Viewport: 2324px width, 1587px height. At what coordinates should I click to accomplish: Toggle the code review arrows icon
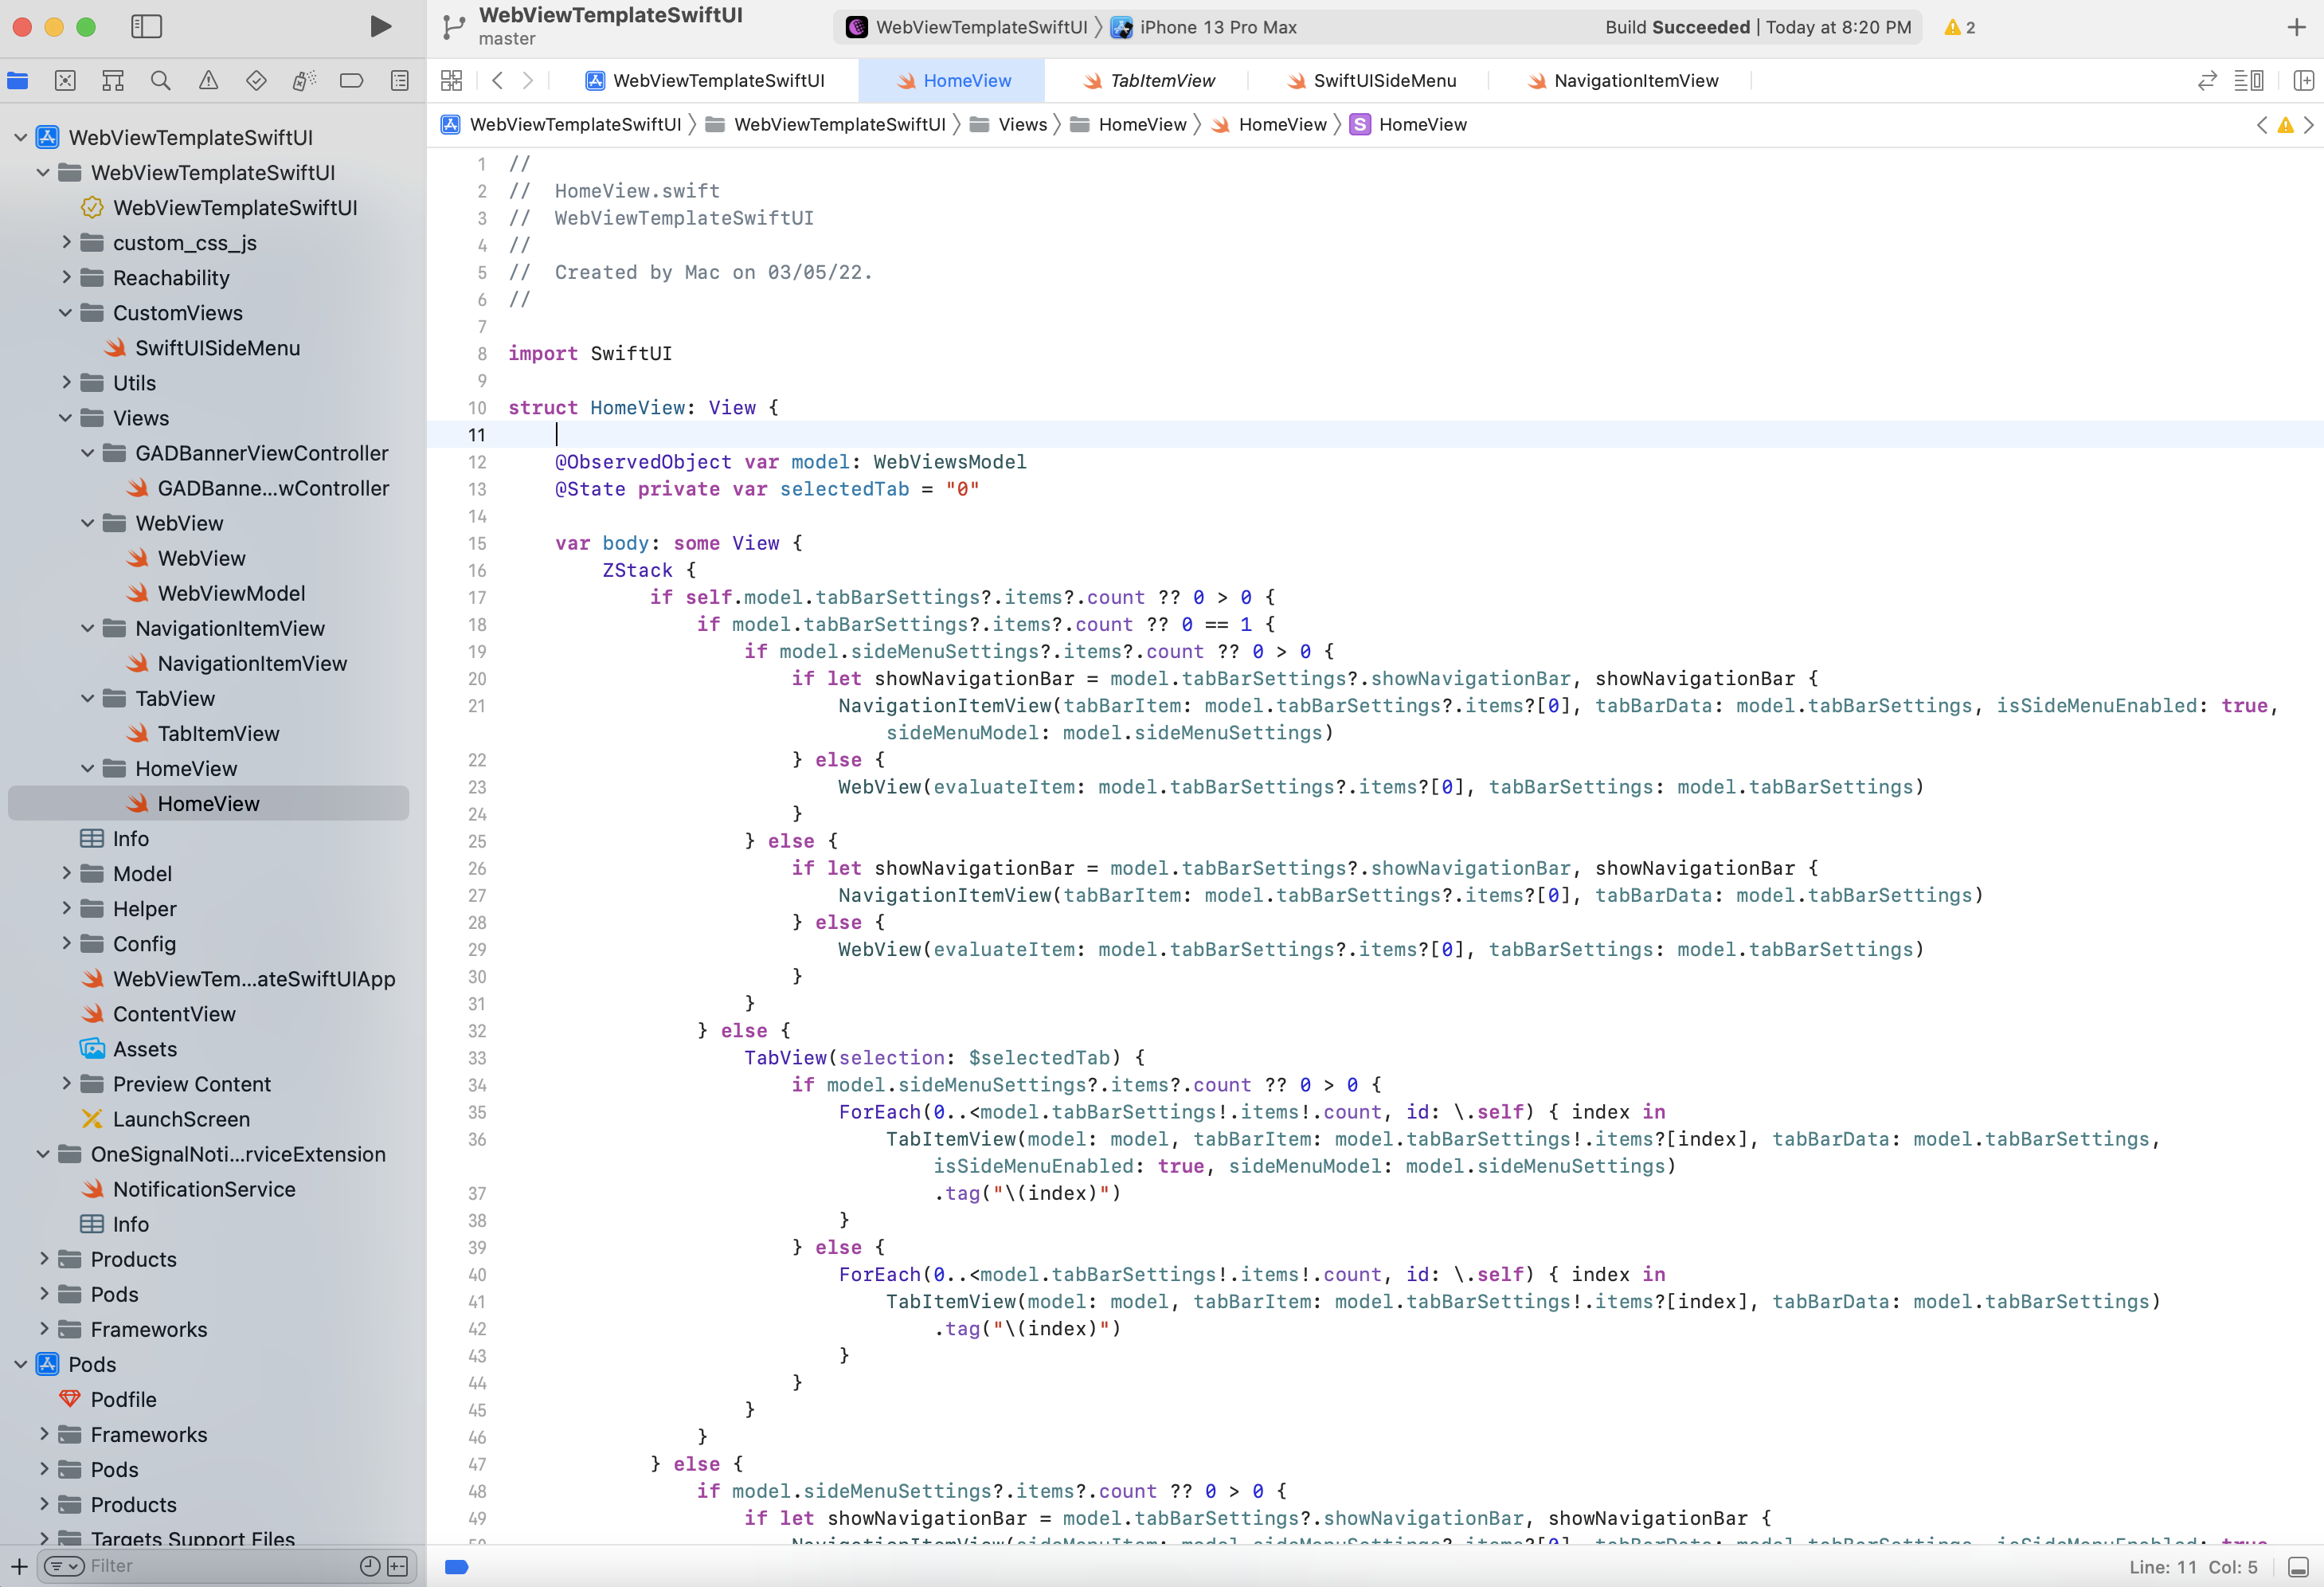point(2207,81)
